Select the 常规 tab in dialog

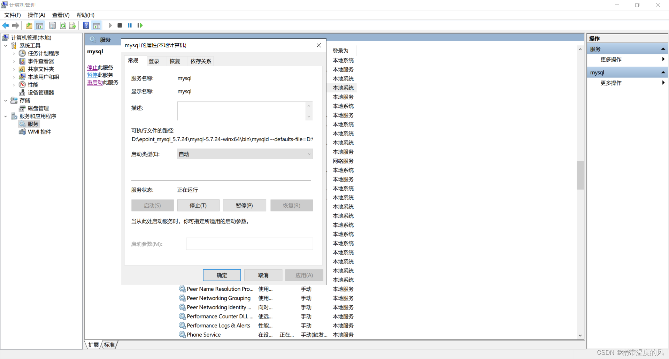tap(133, 61)
